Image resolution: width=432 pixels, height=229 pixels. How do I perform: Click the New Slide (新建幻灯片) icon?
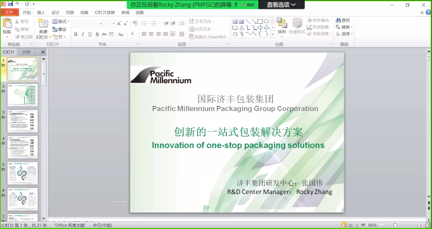pos(43,23)
